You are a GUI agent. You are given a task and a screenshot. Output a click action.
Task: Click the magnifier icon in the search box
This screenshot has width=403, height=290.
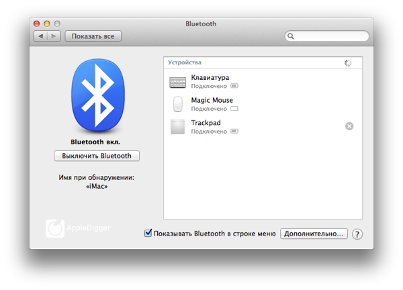click(292, 36)
